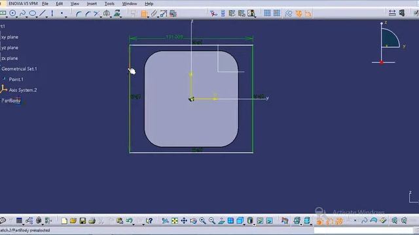
Task: Click the Undo icon
Action: coord(129,221)
